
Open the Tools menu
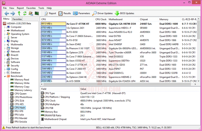tap(41, 8)
